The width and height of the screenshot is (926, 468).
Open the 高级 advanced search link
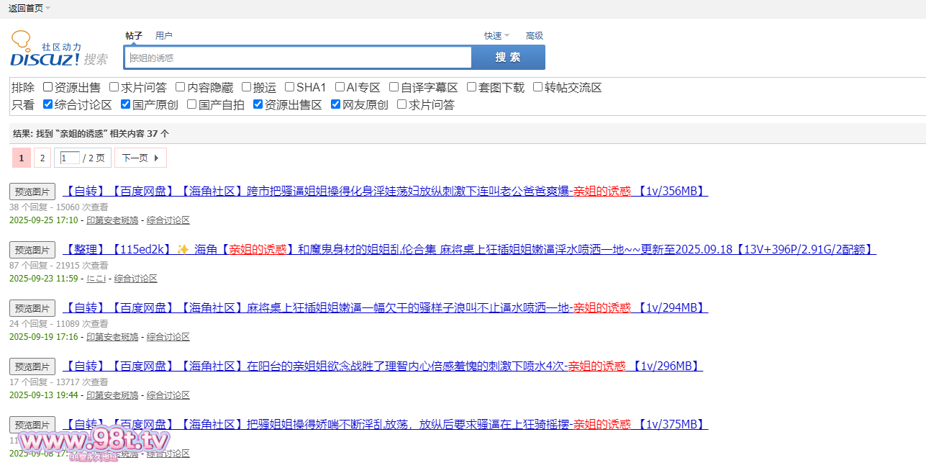[534, 36]
